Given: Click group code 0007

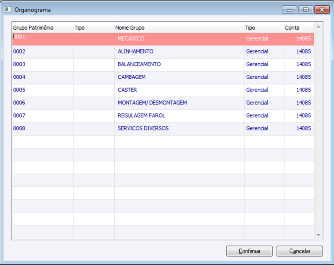Looking at the screenshot, I should [19, 115].
